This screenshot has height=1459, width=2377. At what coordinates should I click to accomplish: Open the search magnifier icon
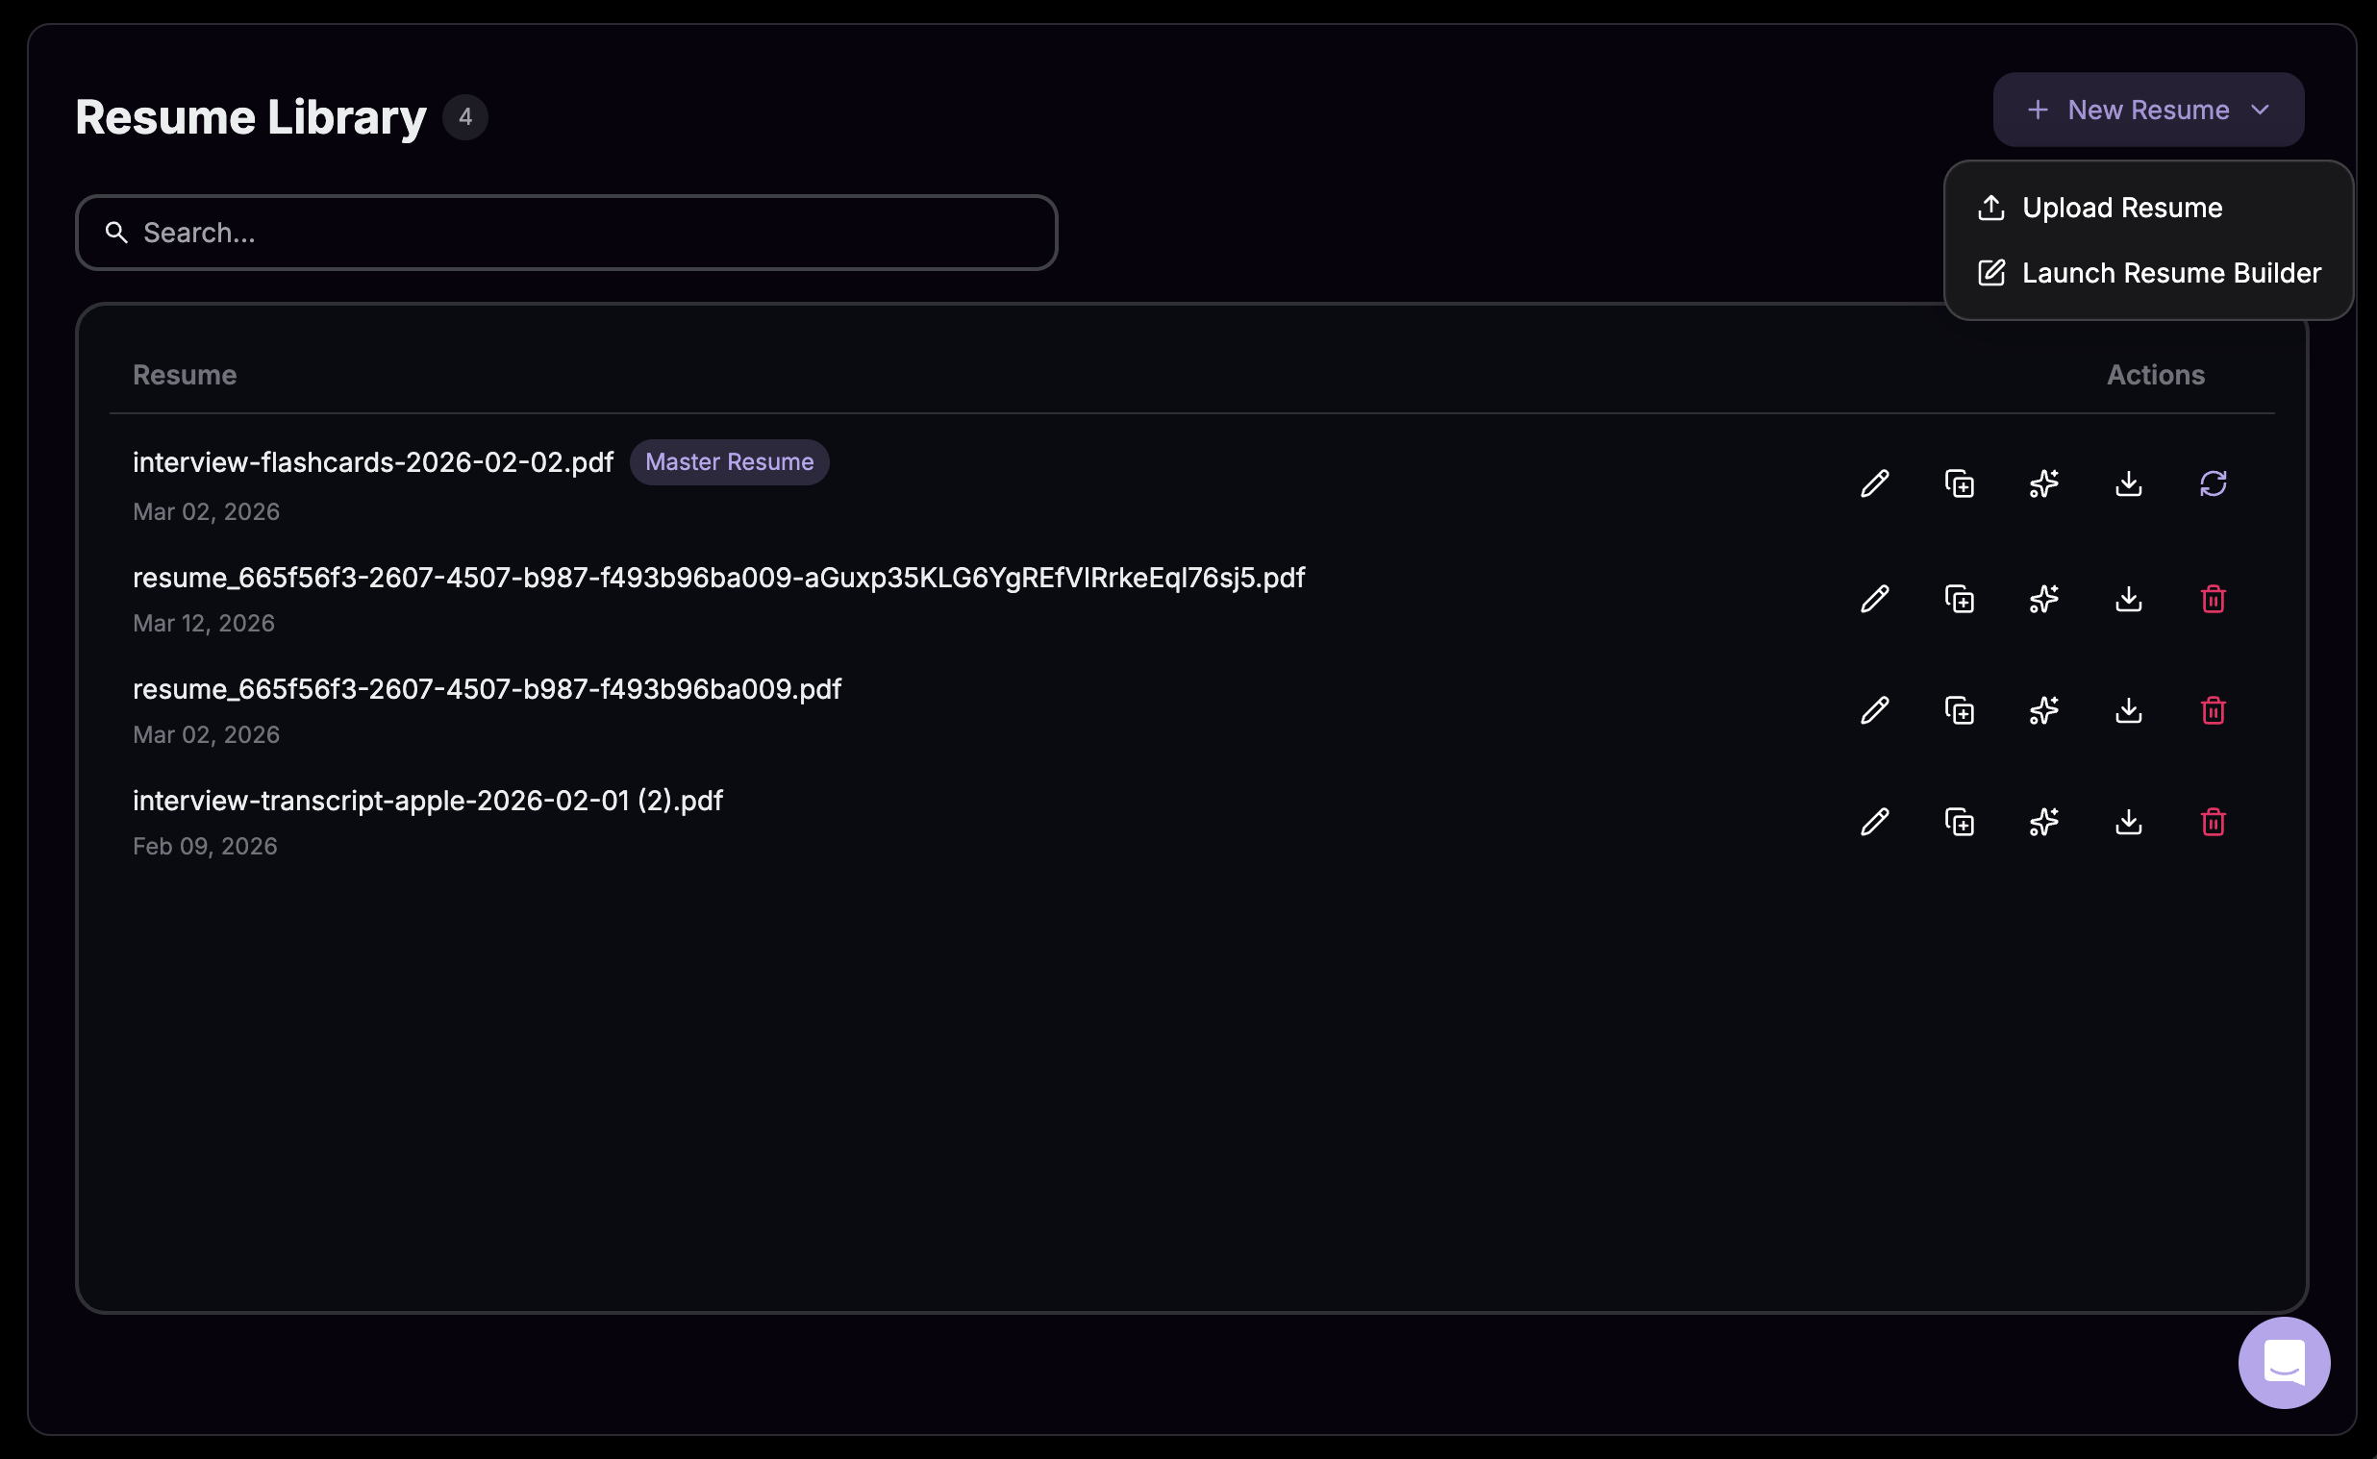point(115,232)
